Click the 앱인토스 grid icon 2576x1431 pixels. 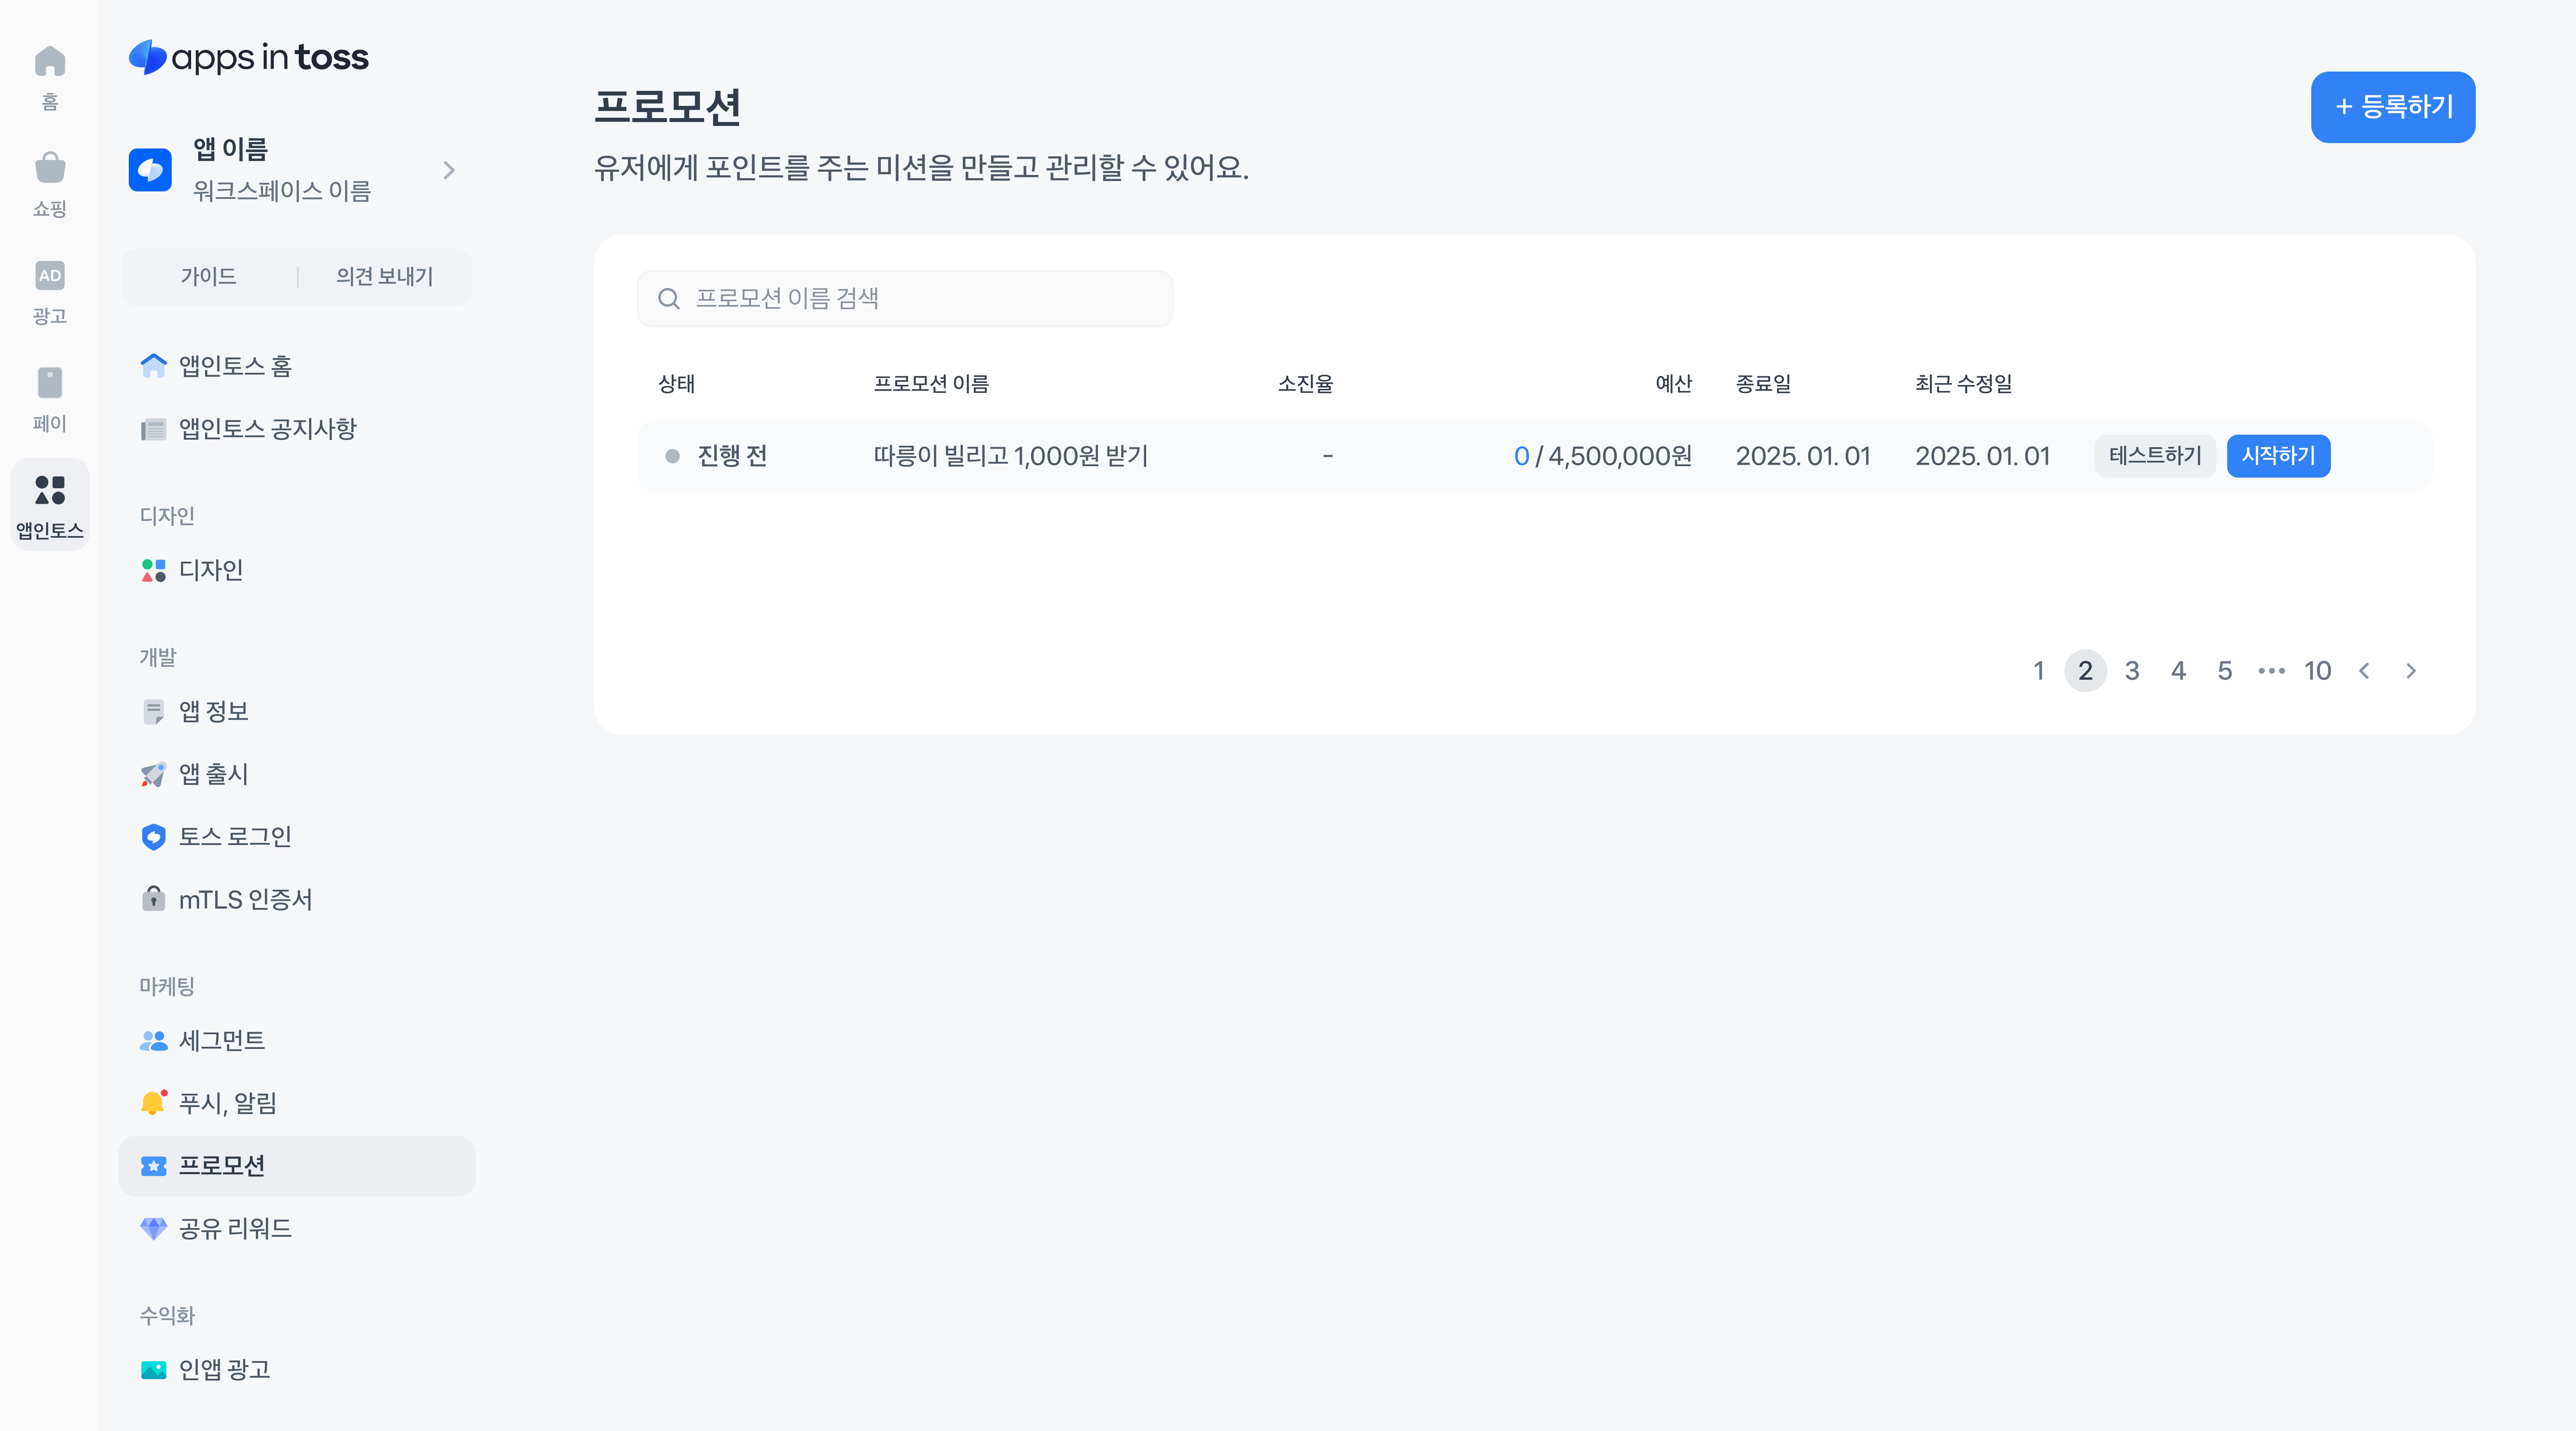[x=49, y=491]
